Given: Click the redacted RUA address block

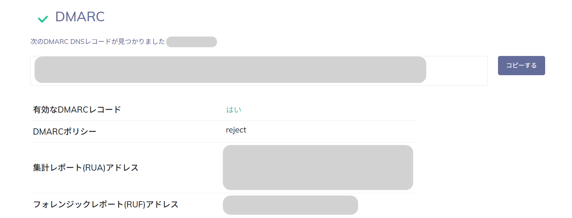Looking at the screenshot, I should (318, 168).
